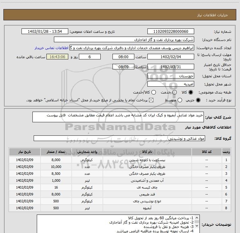Click the نام کالا column header
This screenshot has height=233, width=240.
[x=147, y=152]
